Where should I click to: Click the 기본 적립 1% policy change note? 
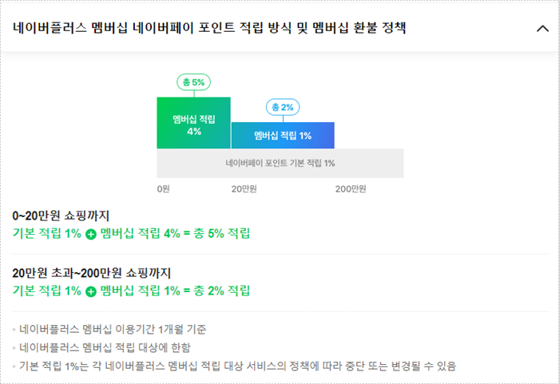point(237,366)
